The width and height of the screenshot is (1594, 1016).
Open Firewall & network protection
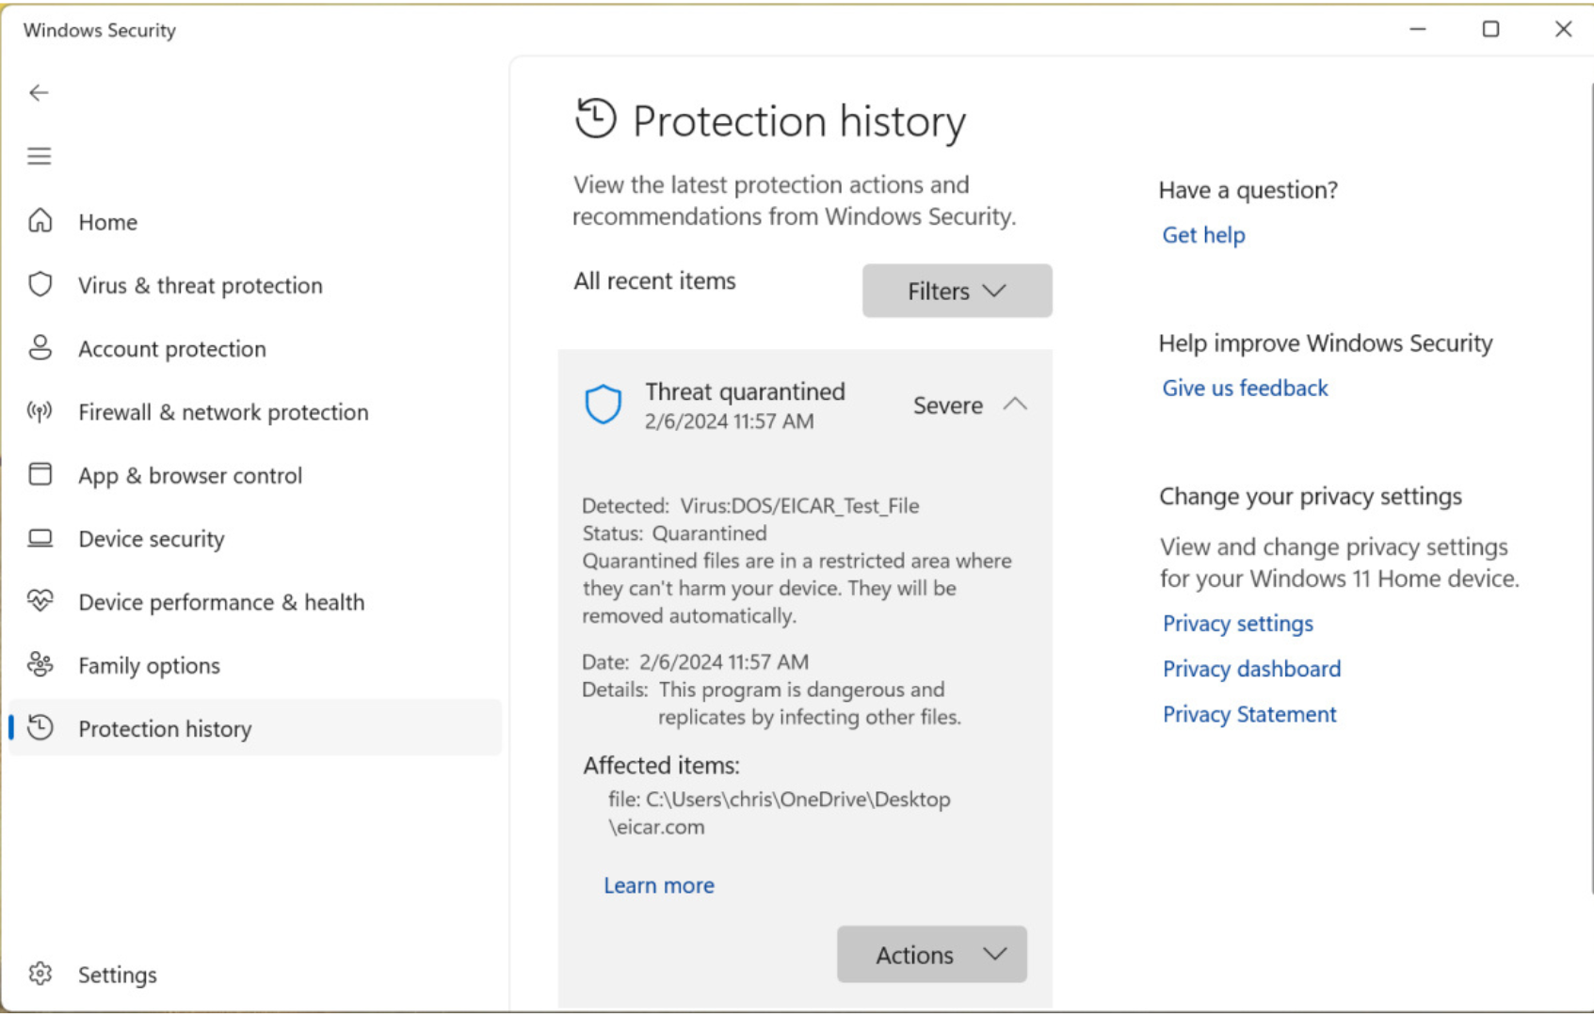[223, 412]
